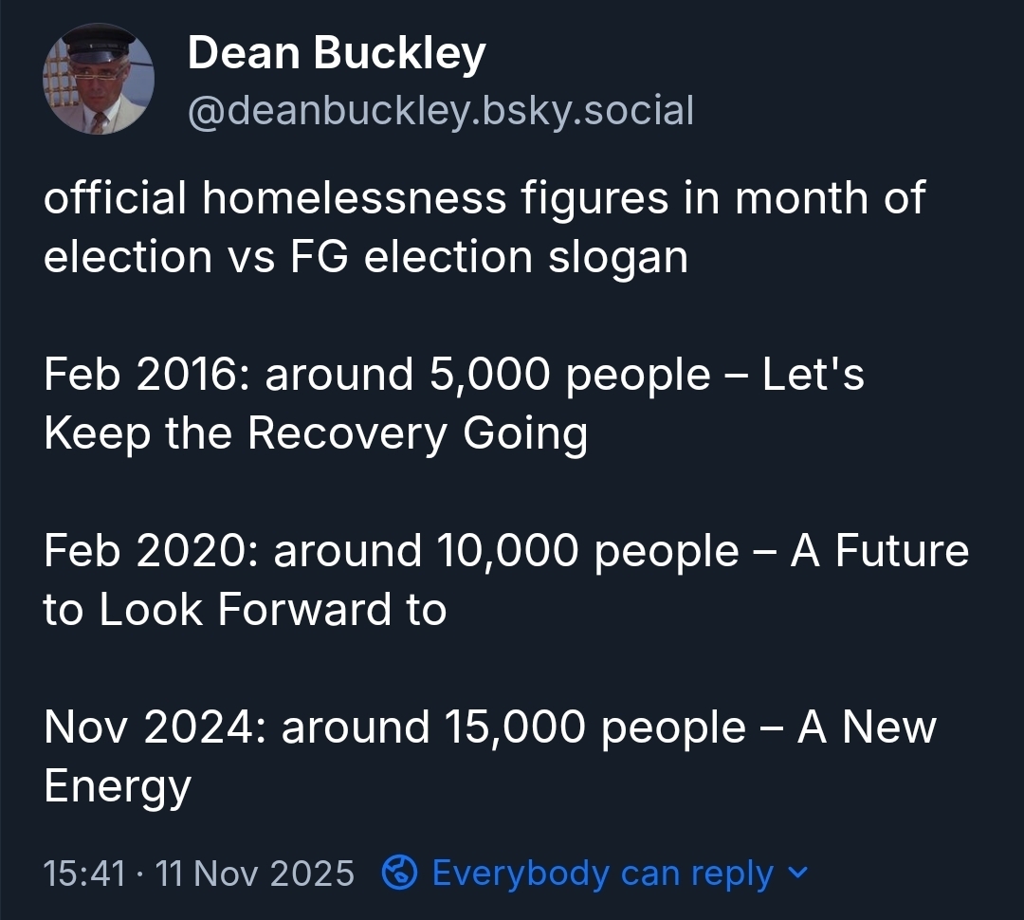Click the 15:41 post time
Viewport: 1024px width, 920px height.
[84, 873]
